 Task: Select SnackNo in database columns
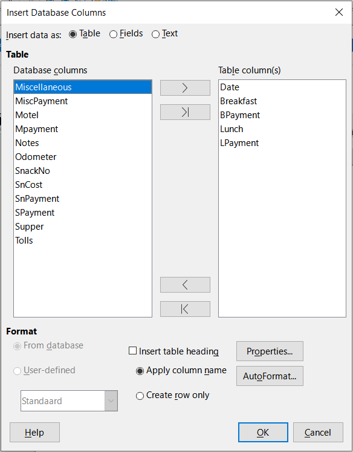pyautogui.click(x=83, y=171)
